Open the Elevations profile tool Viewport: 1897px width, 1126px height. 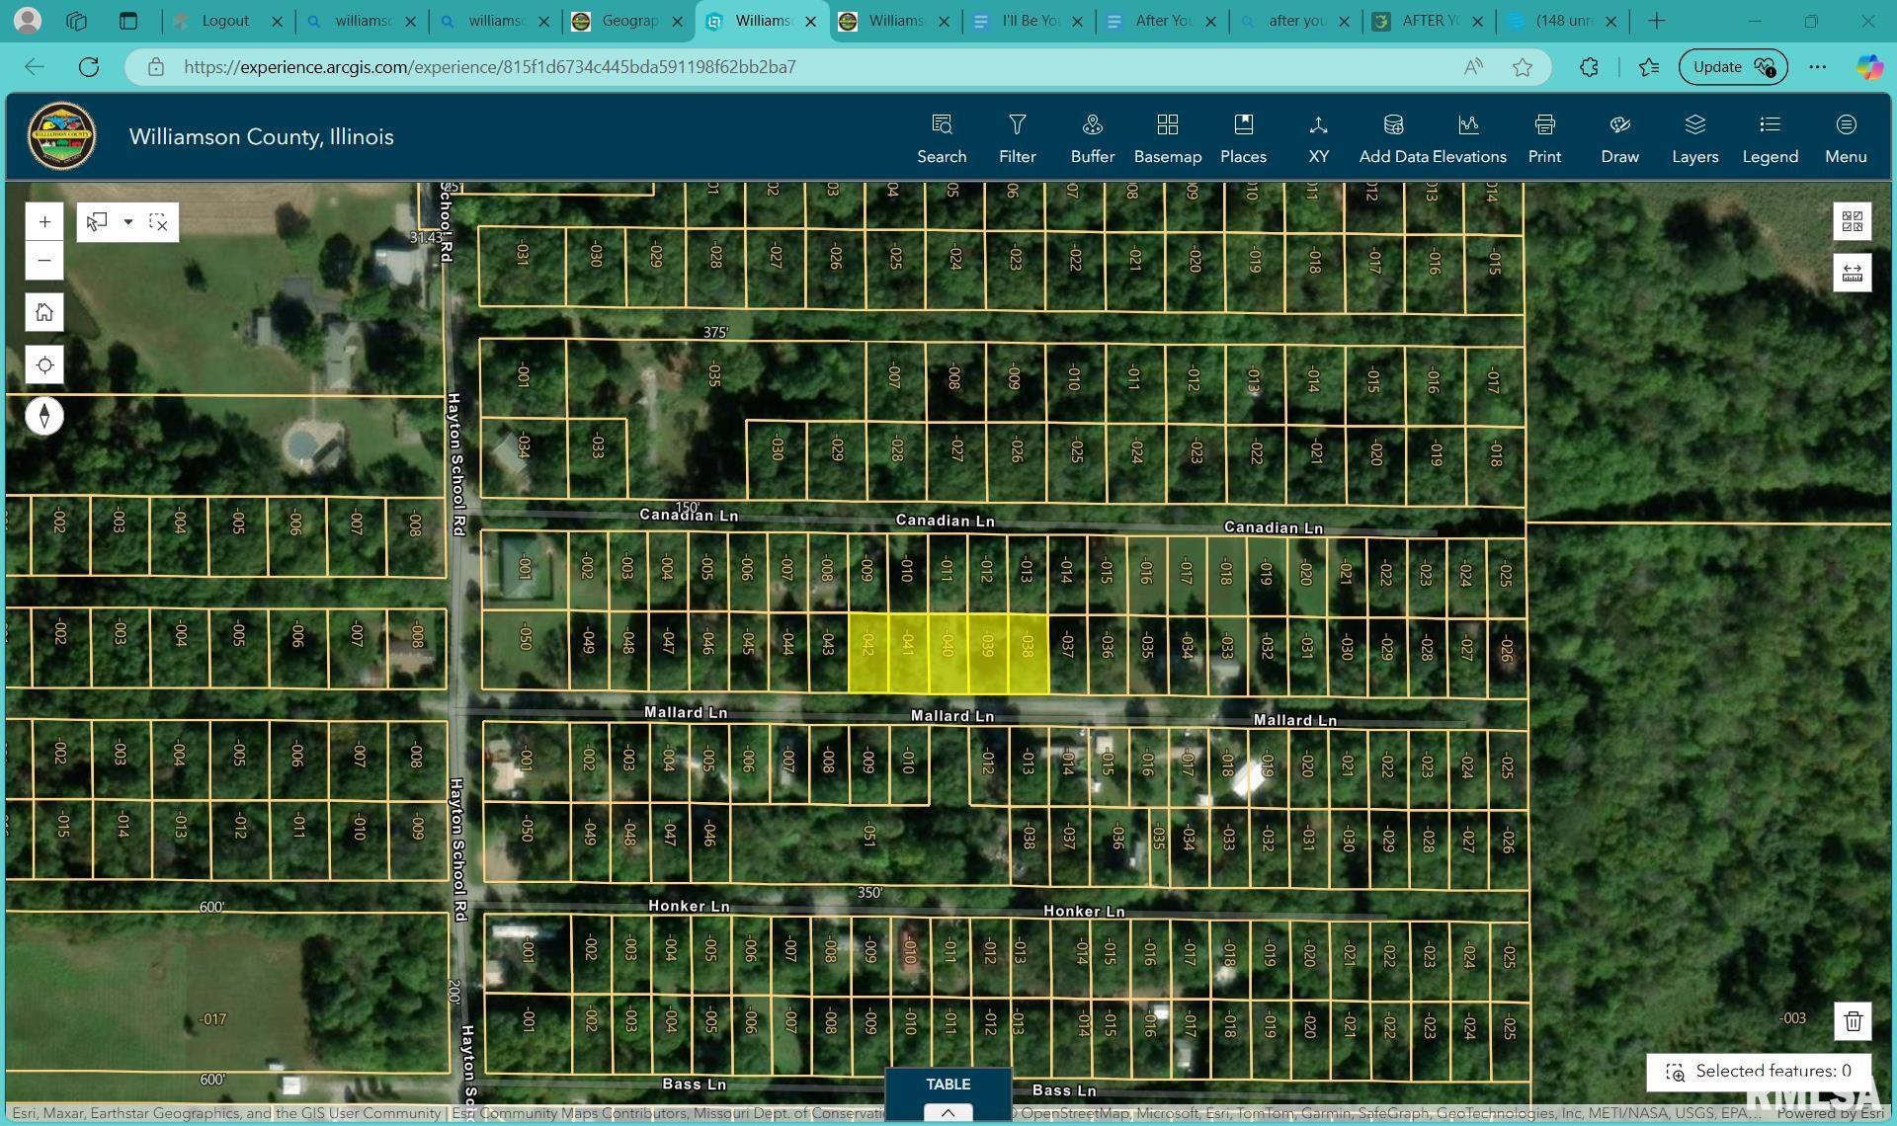(1468, 138)
